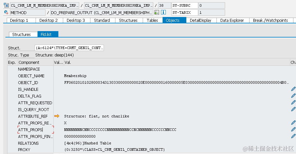Click the blue information icon

click(x=163, y=13)
